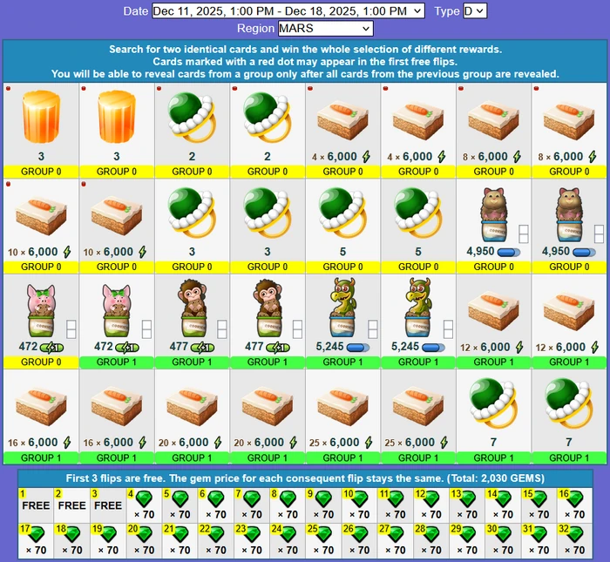Click "First 3 flips are free" header text

(x=305, y=478)
